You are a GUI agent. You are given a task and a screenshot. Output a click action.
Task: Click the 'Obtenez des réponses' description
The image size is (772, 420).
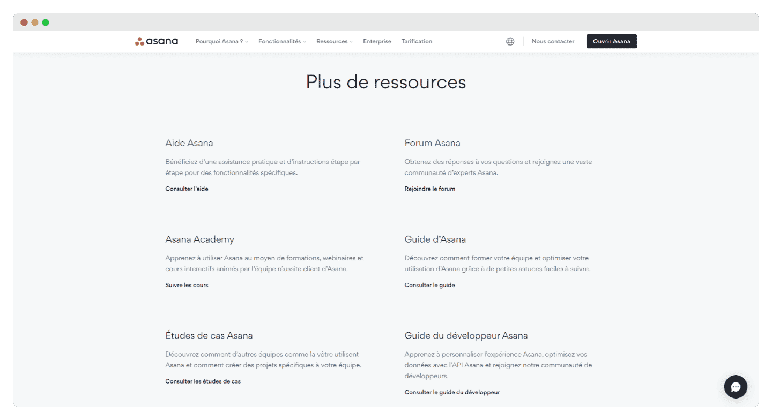(x=498, y=167)
